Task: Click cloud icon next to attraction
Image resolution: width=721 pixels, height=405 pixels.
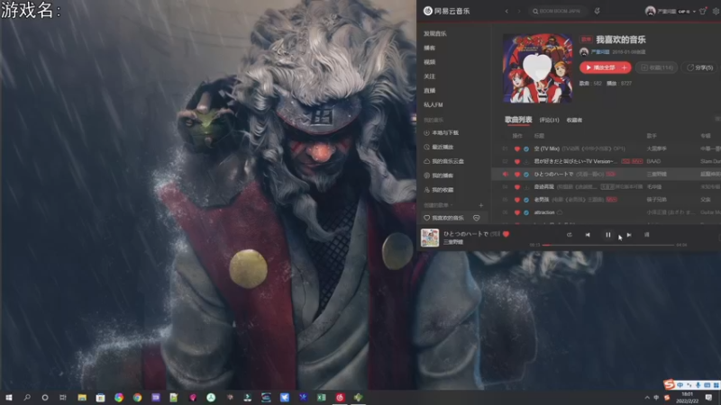Action: point(560,212)
